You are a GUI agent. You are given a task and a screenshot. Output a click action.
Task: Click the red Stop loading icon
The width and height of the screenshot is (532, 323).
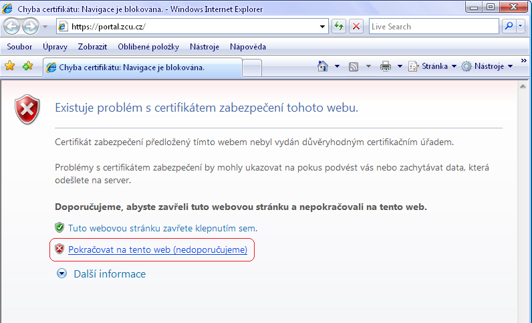click(356, 27)
